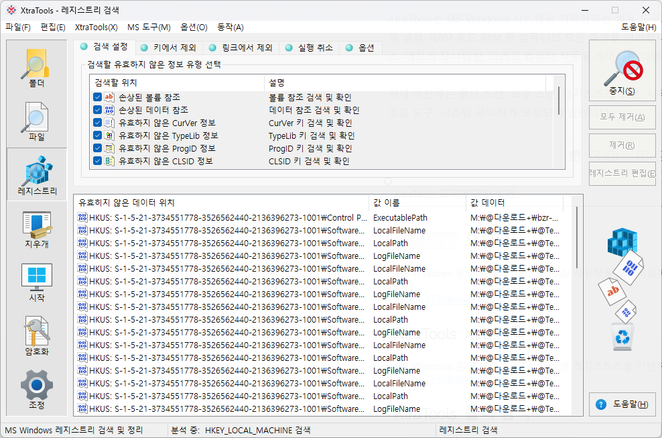
Task: Click the 중지(S) stop search icon button
Action: [622, 70]
